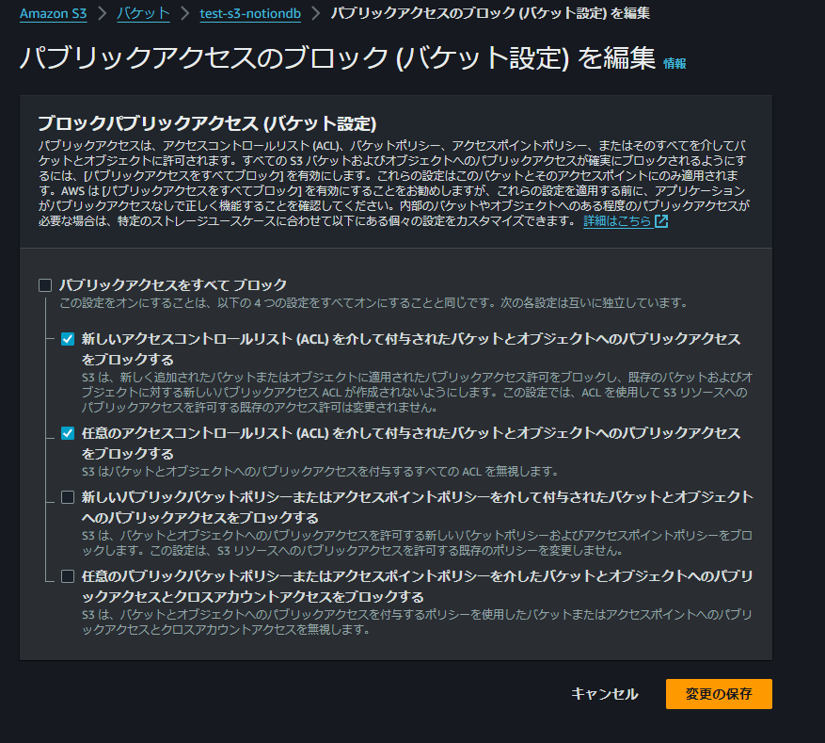
Task: Click the キャンセル button
Action: click(605, 694)
